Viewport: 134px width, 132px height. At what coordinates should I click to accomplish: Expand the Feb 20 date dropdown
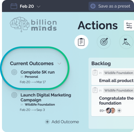(x=39, y=7)
